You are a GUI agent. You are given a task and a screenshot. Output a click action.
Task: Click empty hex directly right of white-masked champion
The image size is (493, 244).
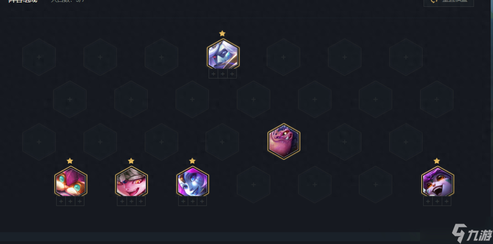tap(283, 57)
